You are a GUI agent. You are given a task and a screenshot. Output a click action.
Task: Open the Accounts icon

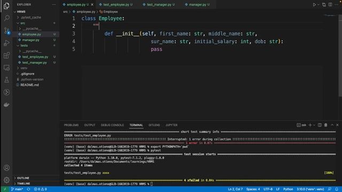point(6,168)
